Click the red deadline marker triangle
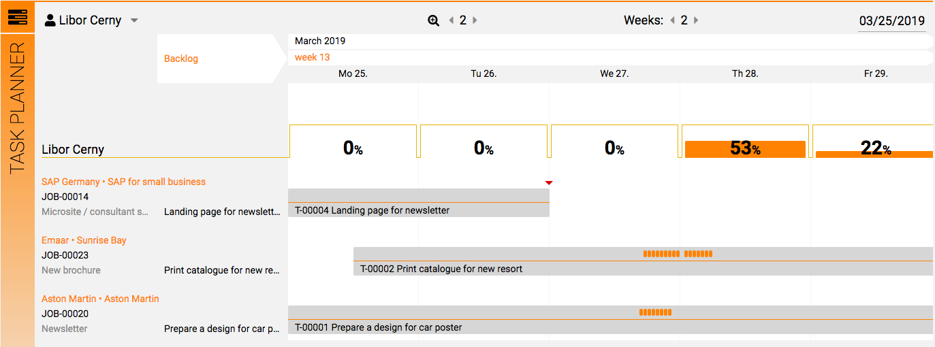The image size is (935, 347). pos(549,182)
